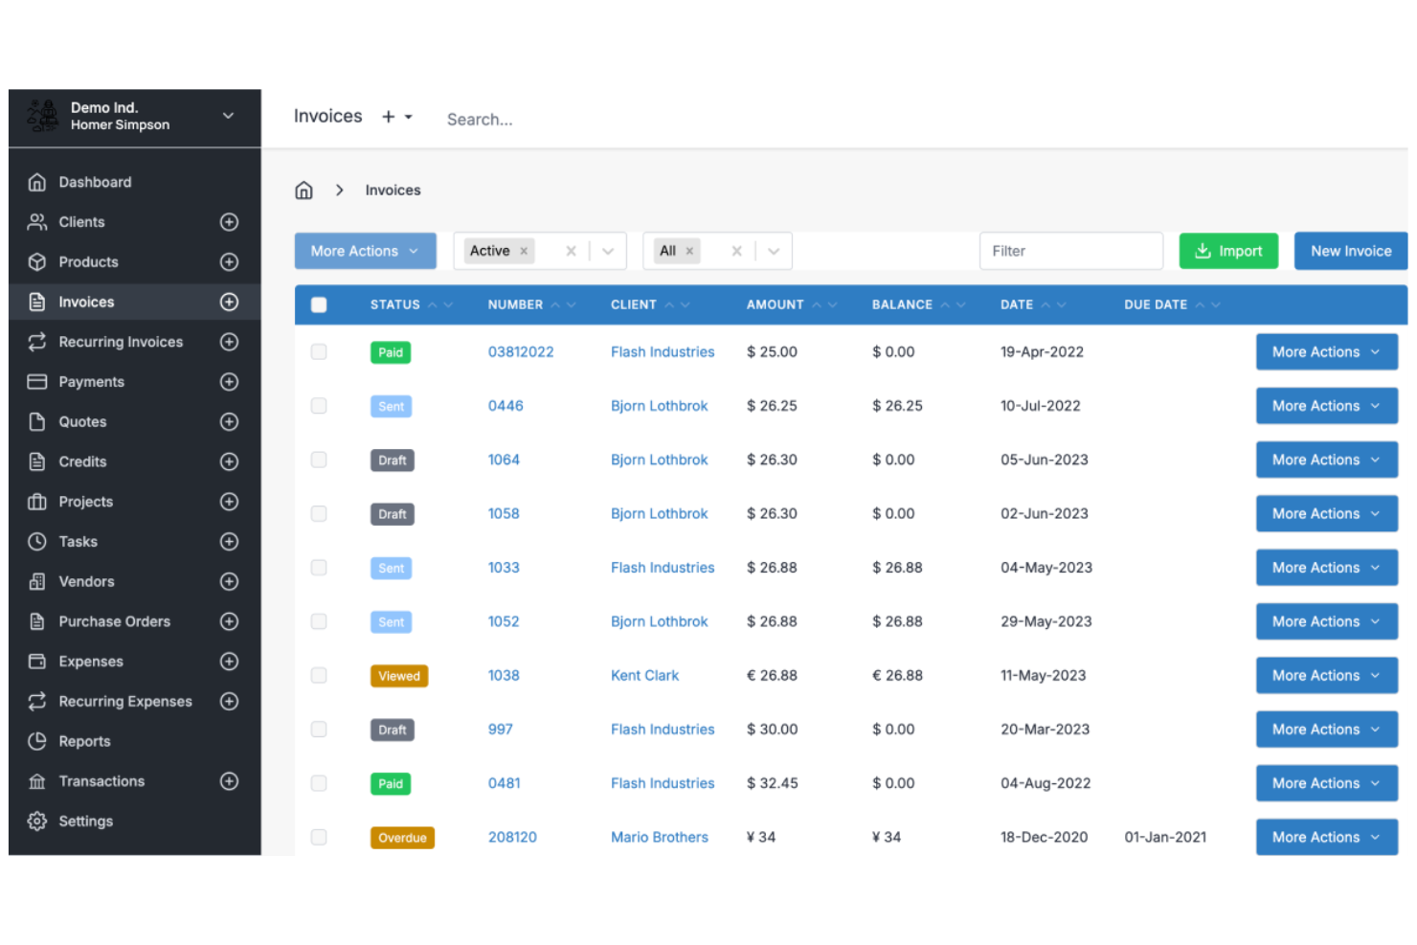Tick the checkbox beside invoice 208120
The height and width of the screenshot is (945, 1417).
click(319, 836)
